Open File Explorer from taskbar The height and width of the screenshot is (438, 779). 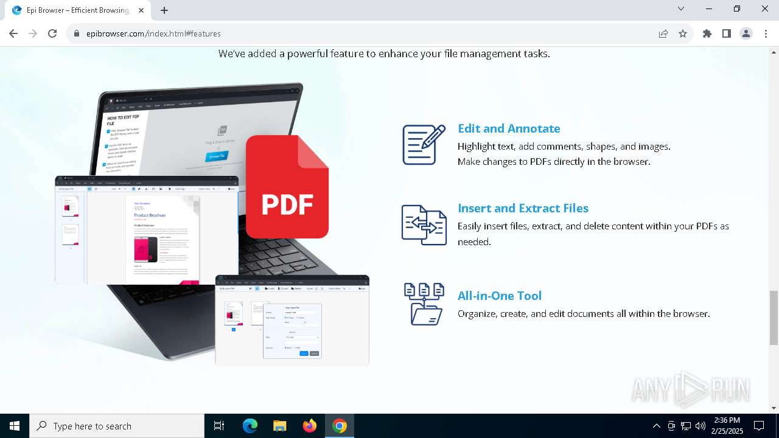tap(279, 426)
